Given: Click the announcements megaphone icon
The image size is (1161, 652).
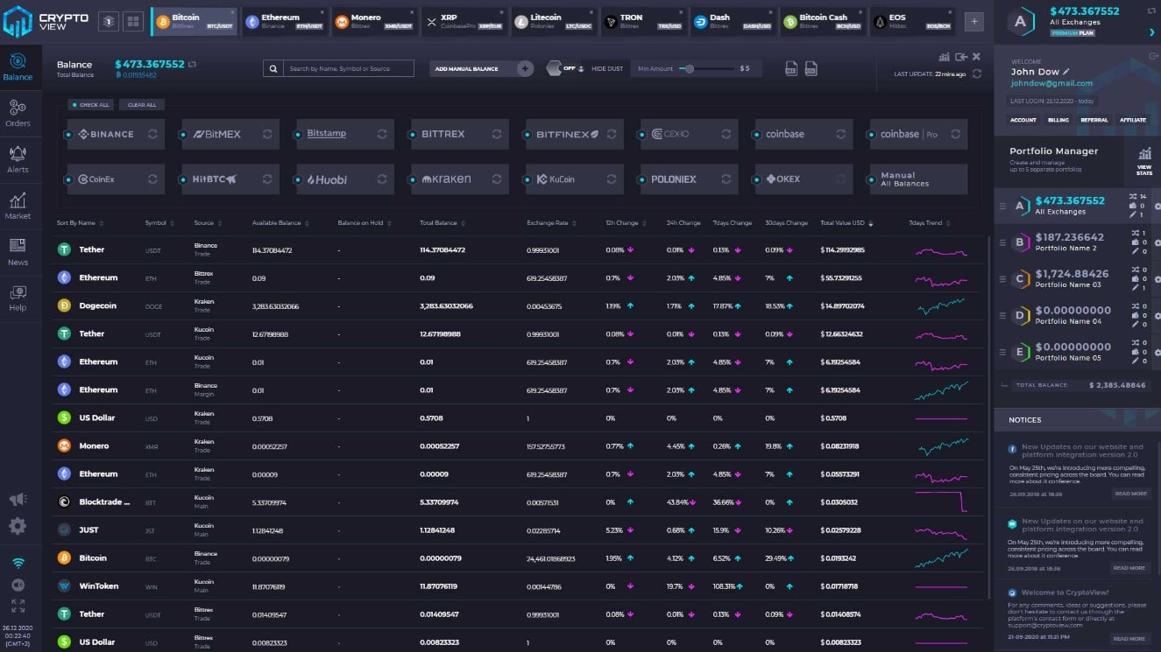Looking at the screenshot, I should (x=18, y=500).
